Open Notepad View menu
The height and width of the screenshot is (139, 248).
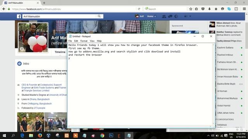pyautogui.click(x=92, y=41)
